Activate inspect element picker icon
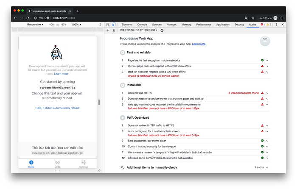This screenshot has width=297, height=189. [108, 25]
